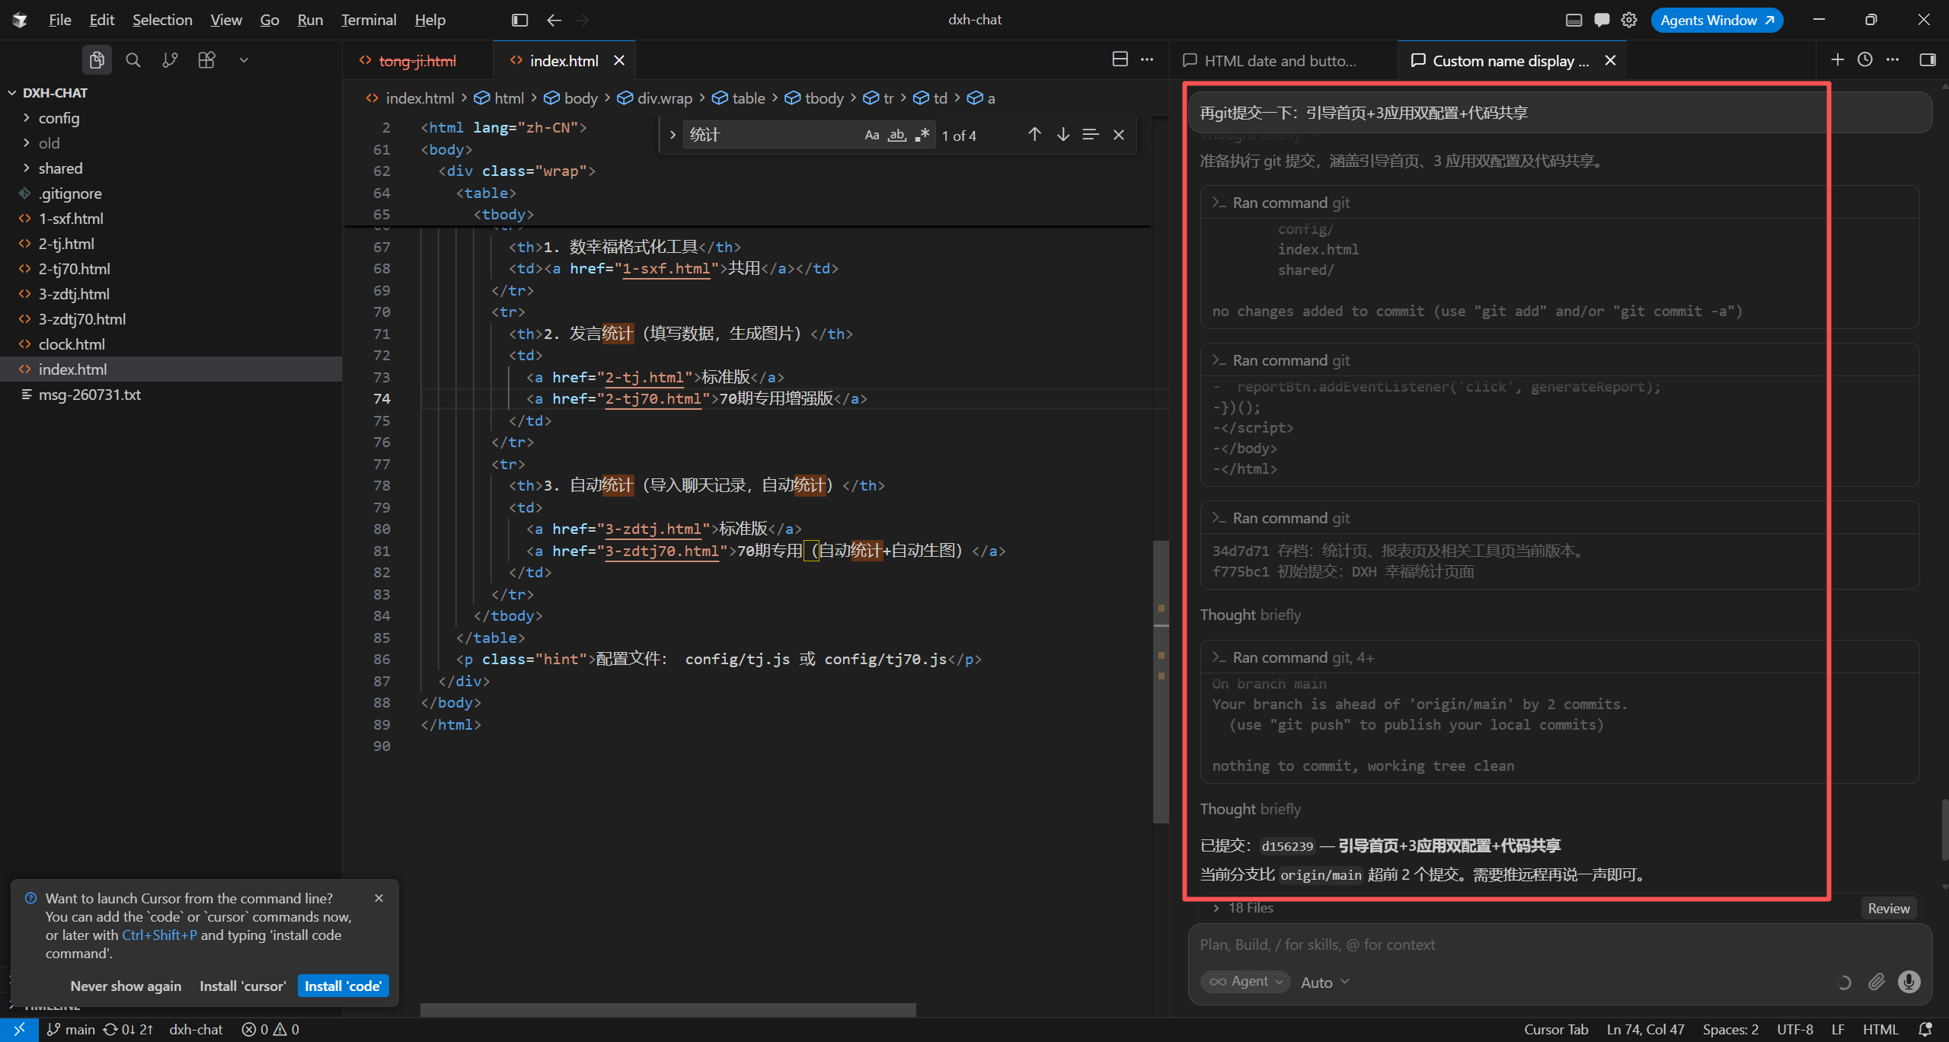This screenshot has width=1949, height=1042.
Task: Toggle the bottom panel icon in title bar
Action: [x=1574, y=20]
